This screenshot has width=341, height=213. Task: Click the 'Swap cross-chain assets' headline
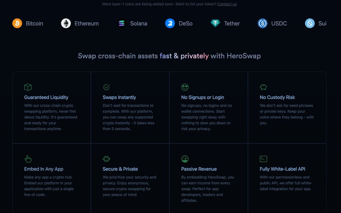(169, 56)
